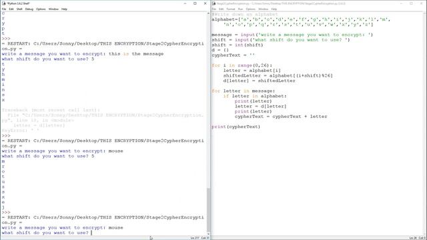This screenshot has width=427, height=240.
Task: Open Window menu in the editor window
Action: coord(264,9)
